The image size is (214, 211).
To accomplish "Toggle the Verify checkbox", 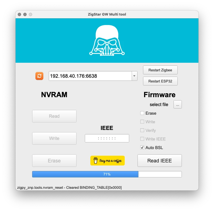I will pyautogui.click(x=142, y=130).
